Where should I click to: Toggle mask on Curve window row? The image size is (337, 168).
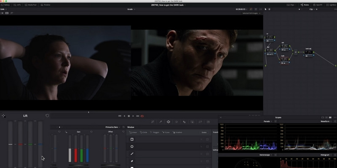click(207, 161)
